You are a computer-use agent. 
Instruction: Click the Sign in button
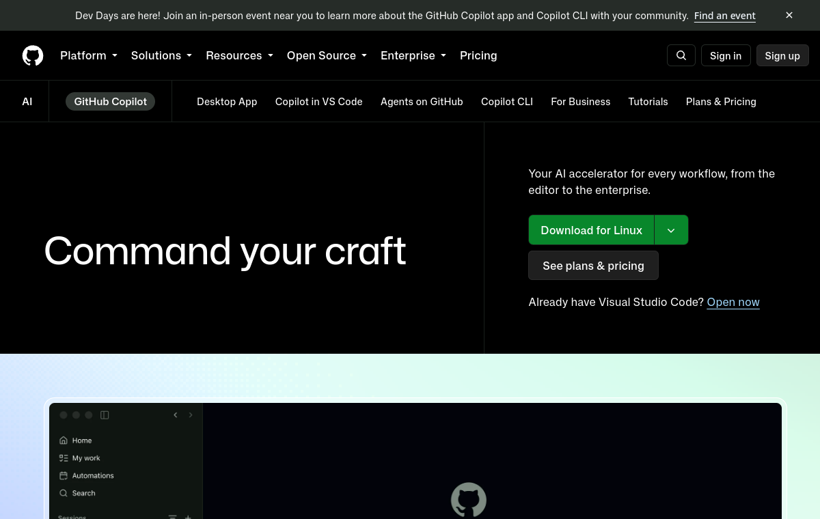[726, 55]
